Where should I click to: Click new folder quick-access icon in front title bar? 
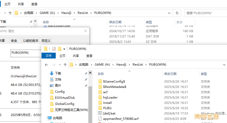tap(59, 49)
